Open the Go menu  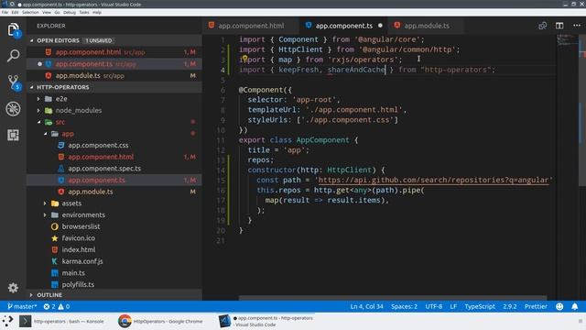tap(57, 12)
